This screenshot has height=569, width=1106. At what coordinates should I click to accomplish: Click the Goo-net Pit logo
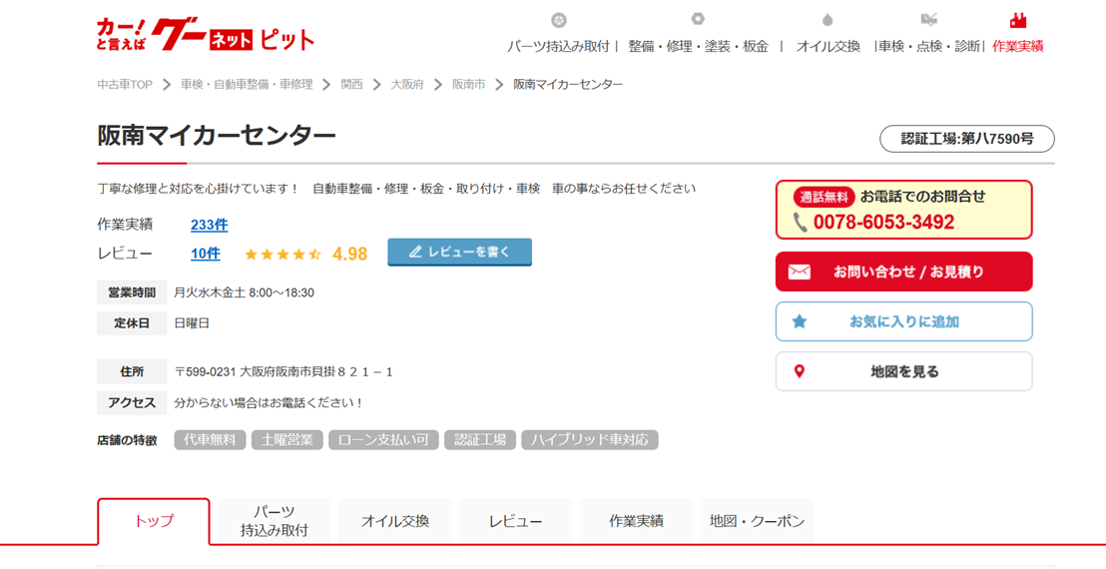[206, 36]
